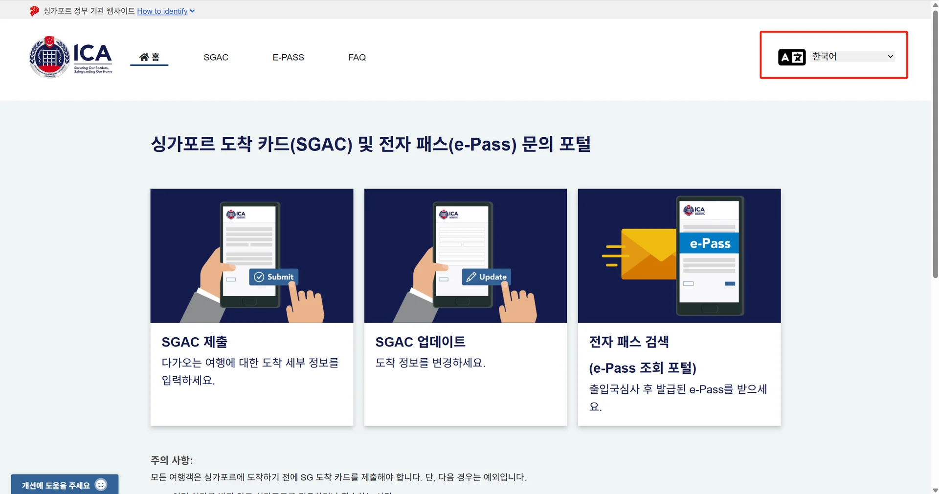Image resolution: width=939 pixels, height=494 pixels.
Task: Open the 전자 패스 검색 card title
Action: pyautogui.click(x=629, y=342)
